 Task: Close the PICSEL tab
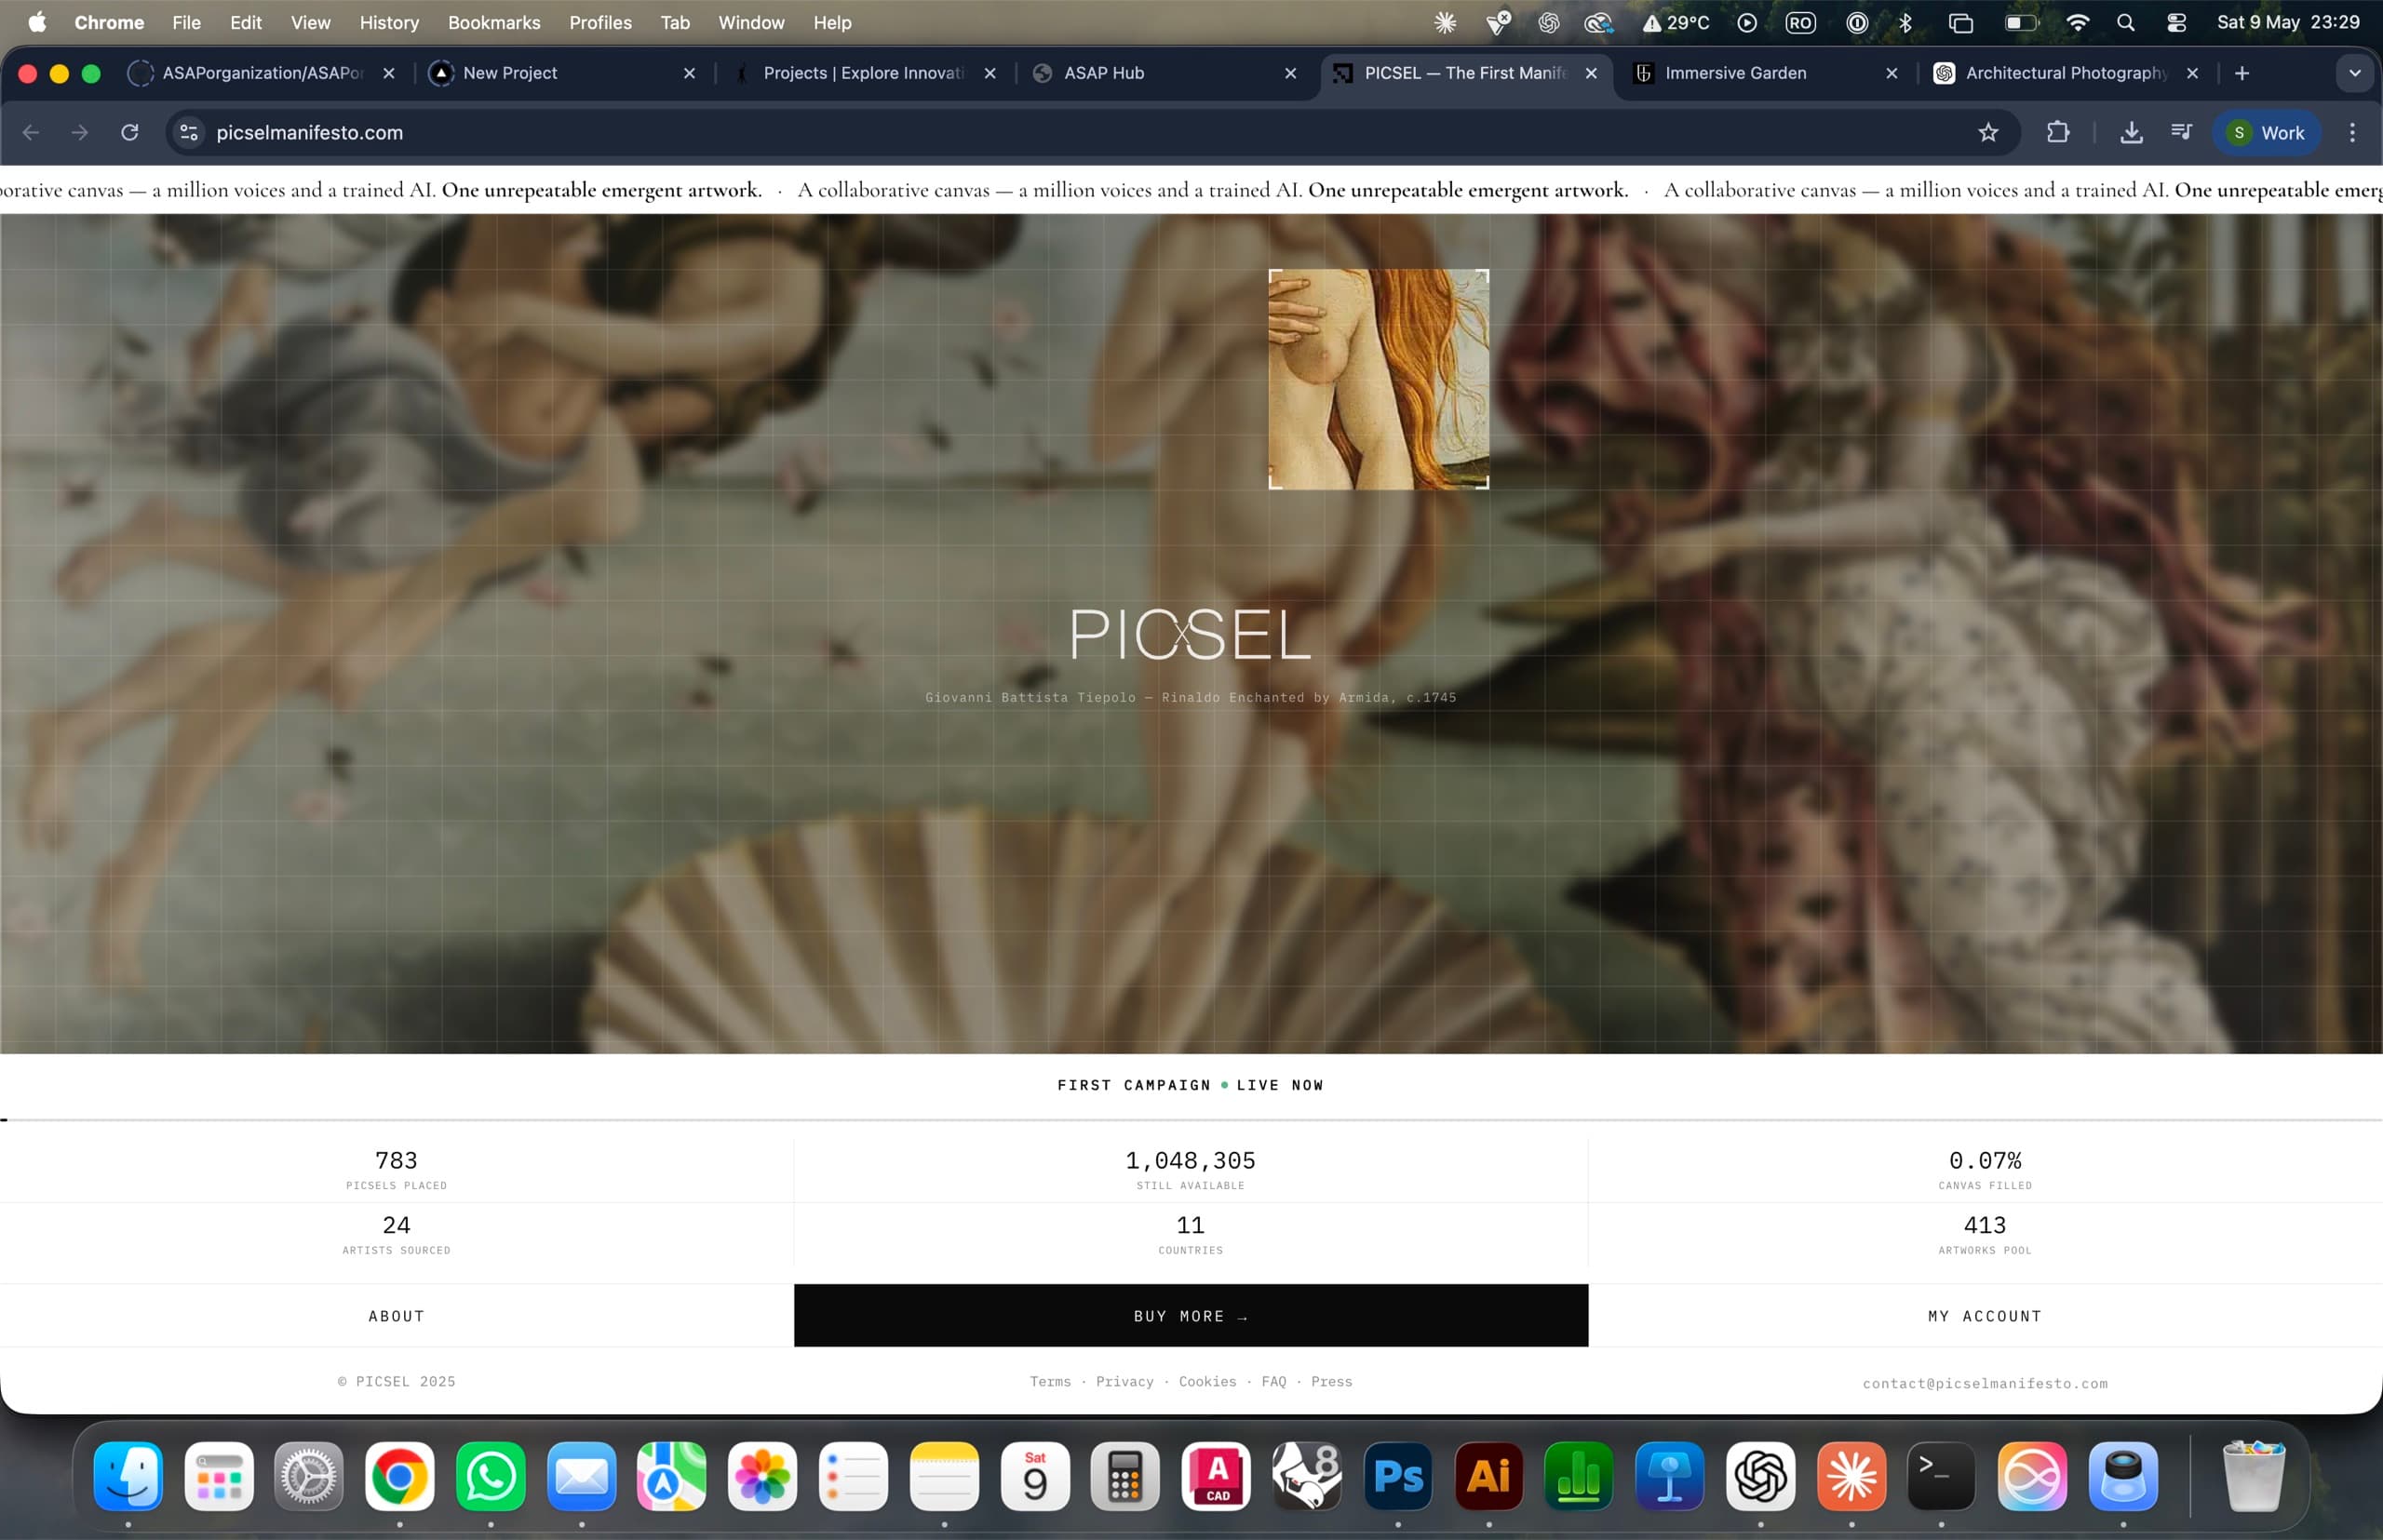coord(1592,73)
